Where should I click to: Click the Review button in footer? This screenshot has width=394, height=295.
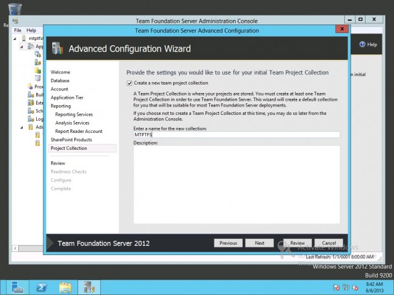pyautogui.click(x=298, y=243)
